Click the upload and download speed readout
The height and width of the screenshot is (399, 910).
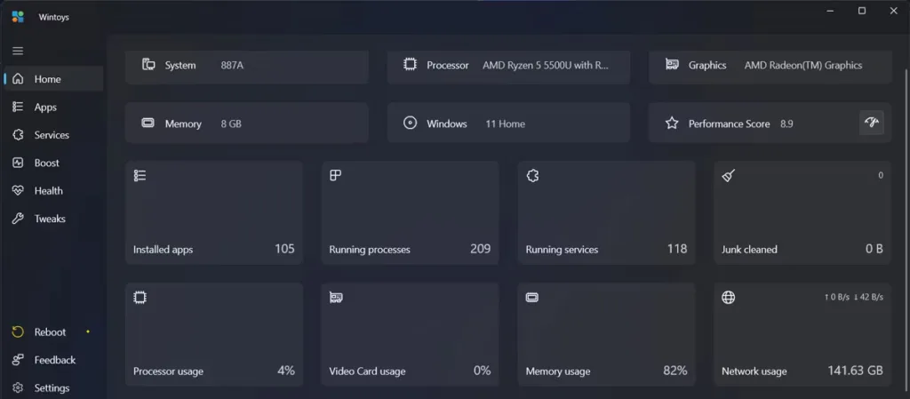pyautogui.click(x=854, y=297)
